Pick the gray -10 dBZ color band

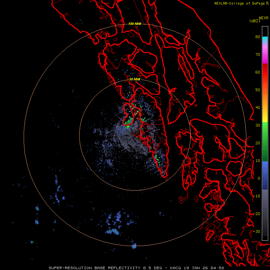click(x=265, y=196)
